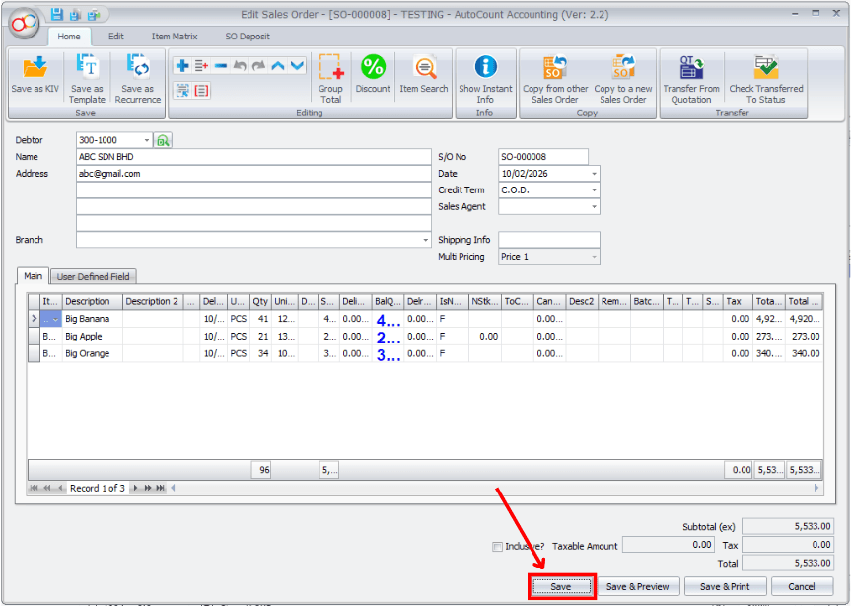Toggle the Inclusive checkbox

click(x=497, y=546)
